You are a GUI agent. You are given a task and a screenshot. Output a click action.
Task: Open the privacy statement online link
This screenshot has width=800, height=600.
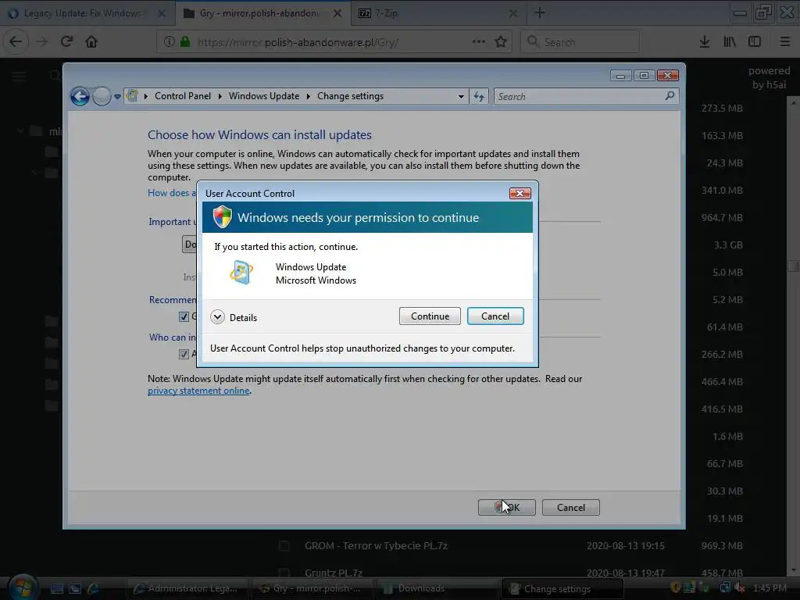tap(198, 391)
